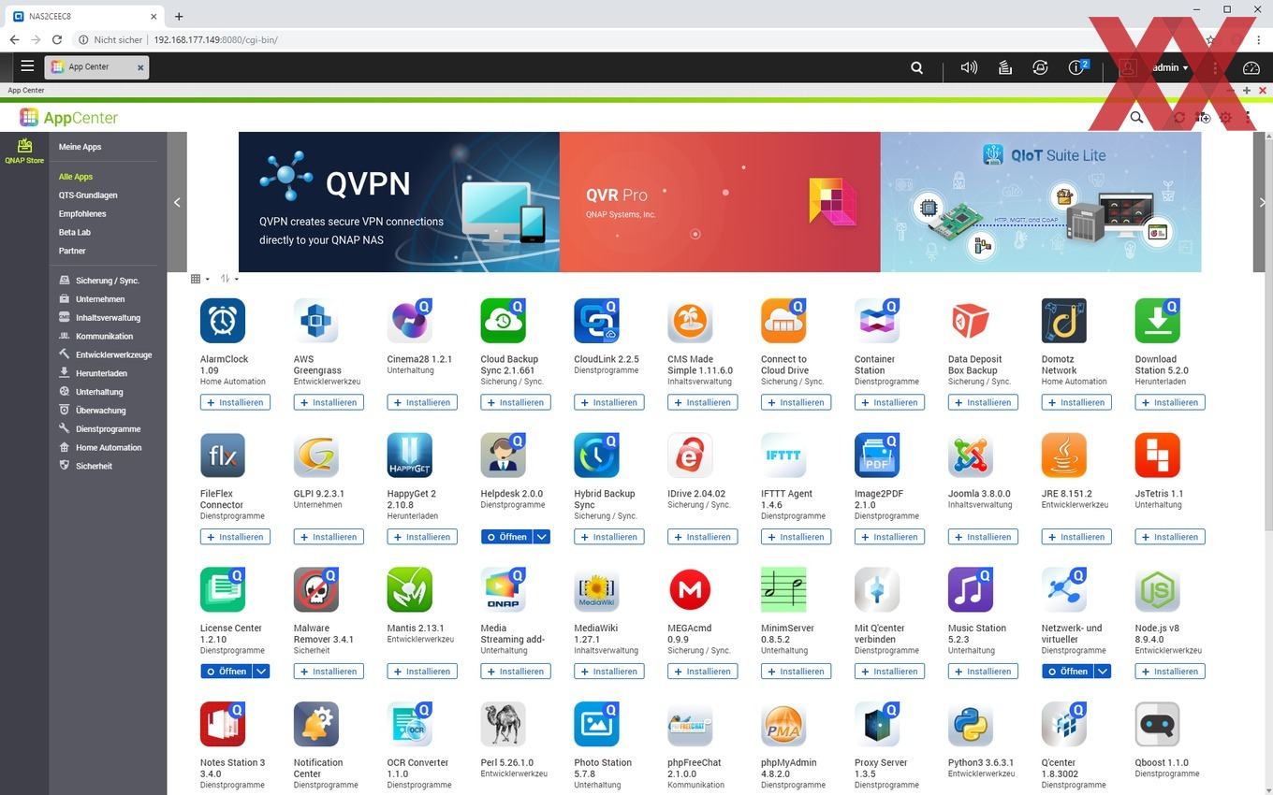Open License Center with Öffnen
This screenshot has width=1273, height=795.
pos(226,672)
